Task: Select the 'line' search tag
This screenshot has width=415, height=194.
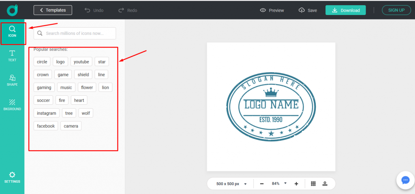Action: click(101, 74)
